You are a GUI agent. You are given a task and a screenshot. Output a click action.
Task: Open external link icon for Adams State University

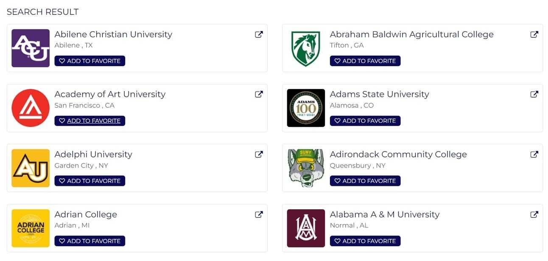[534, 94]
